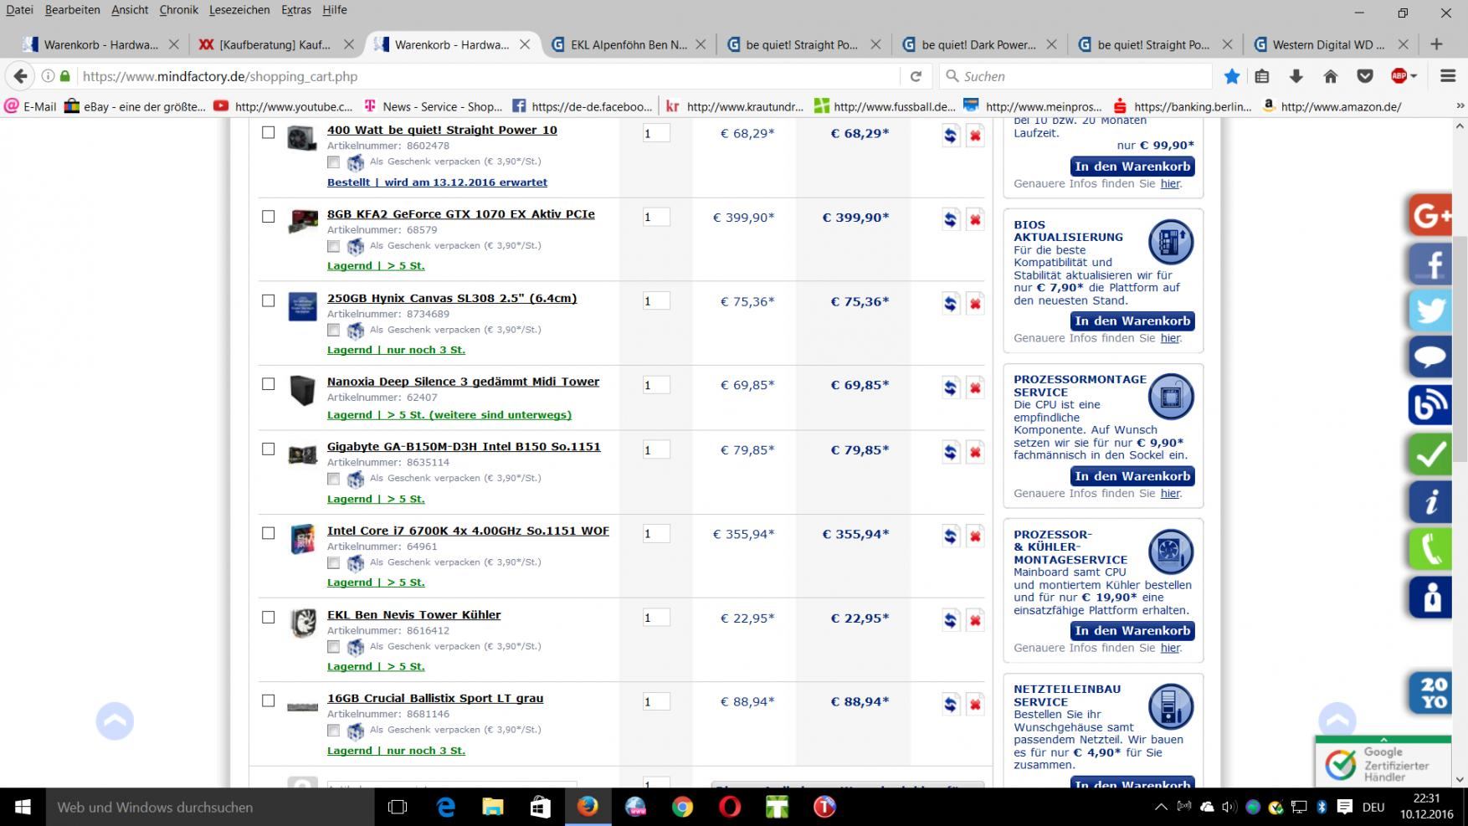Image resolution: width=1468 pixels, height=826 pixels.
Task: Reload the current page
Action: [x=916, y=76]
